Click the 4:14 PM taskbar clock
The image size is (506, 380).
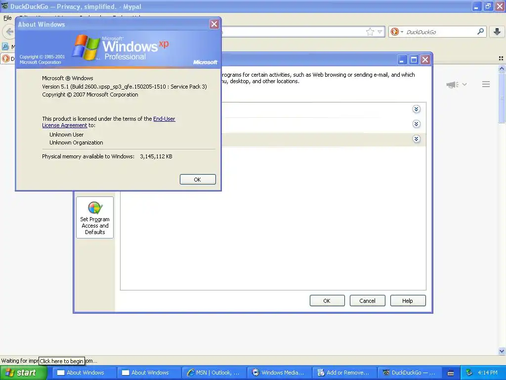pos(488,373)
